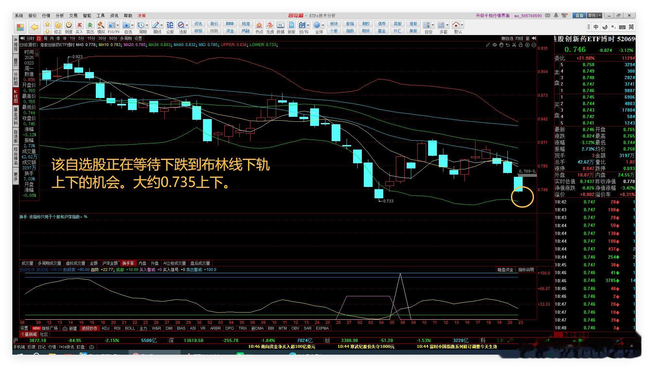Click the 港股 market button

(x=413, y=24)
